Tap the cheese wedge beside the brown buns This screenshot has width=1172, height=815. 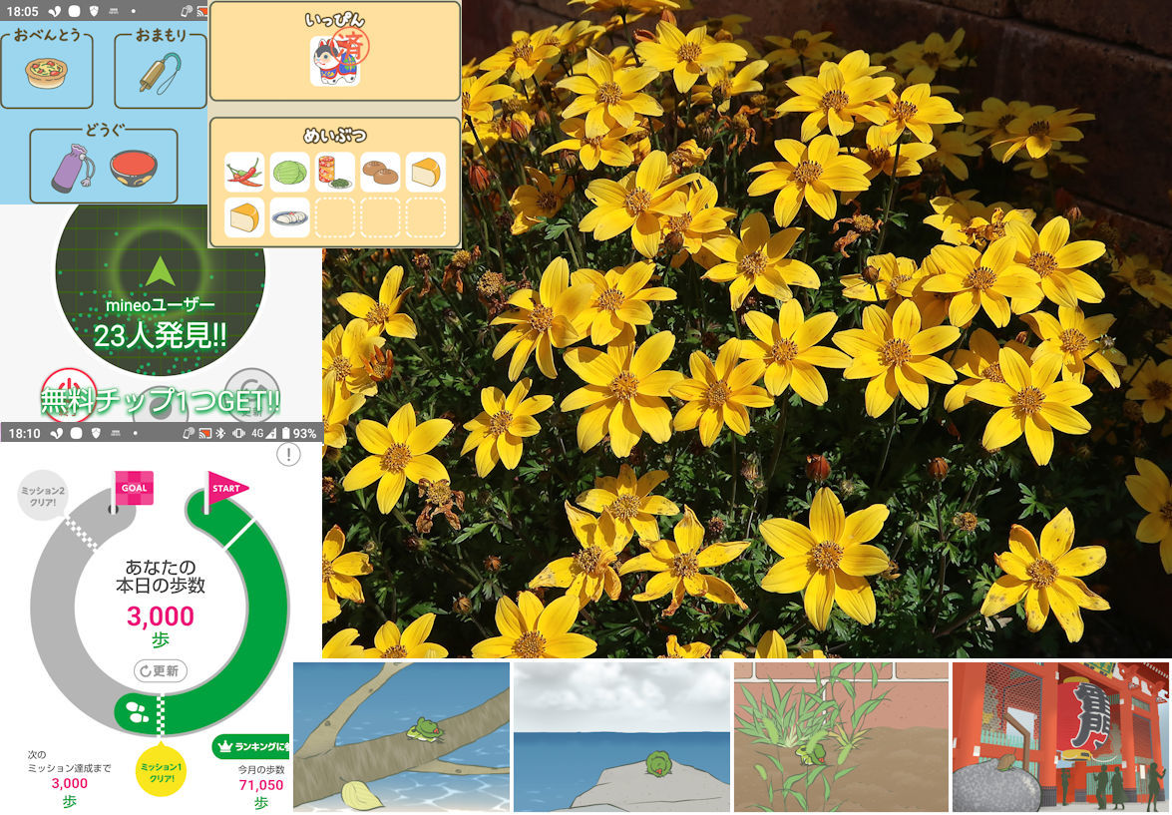(x=425, y=172)
